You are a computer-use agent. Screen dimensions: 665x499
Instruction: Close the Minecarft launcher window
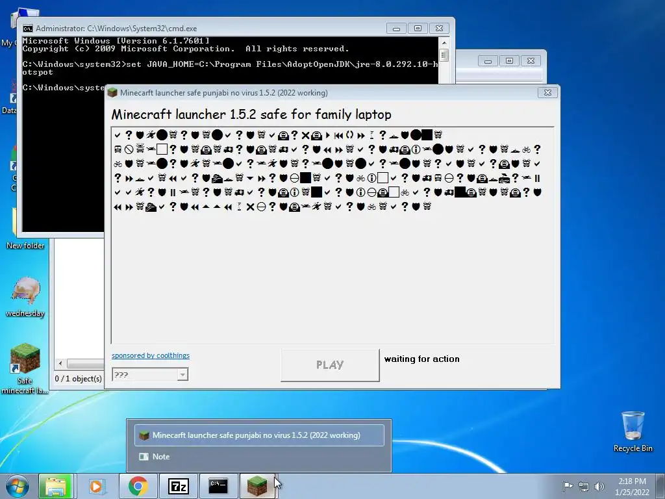(547, 92)
